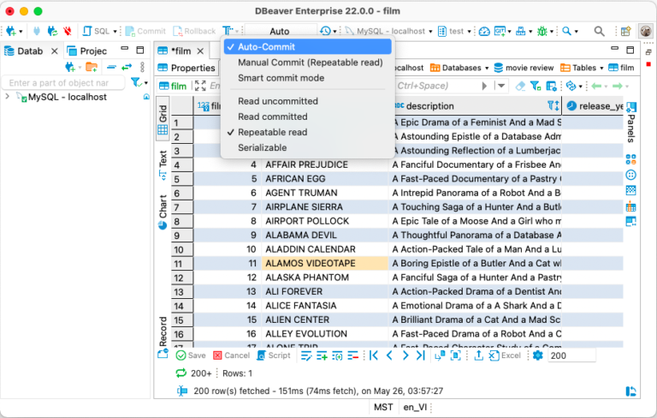Click the result set settings gear icon

tap(537, 355)
